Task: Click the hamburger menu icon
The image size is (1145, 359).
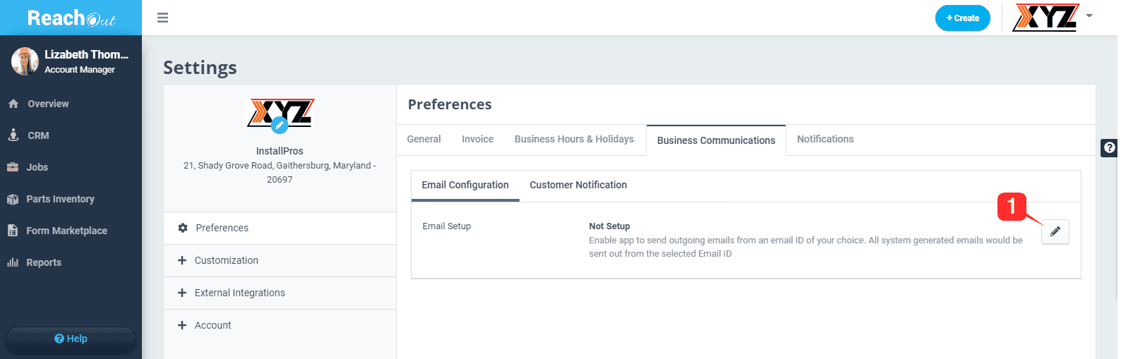Action: pos(162,18)
